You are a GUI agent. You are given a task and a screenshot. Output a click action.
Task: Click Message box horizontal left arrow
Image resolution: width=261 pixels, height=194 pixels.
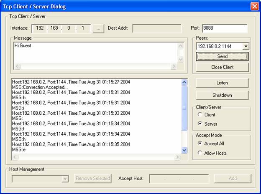(17, 66)
